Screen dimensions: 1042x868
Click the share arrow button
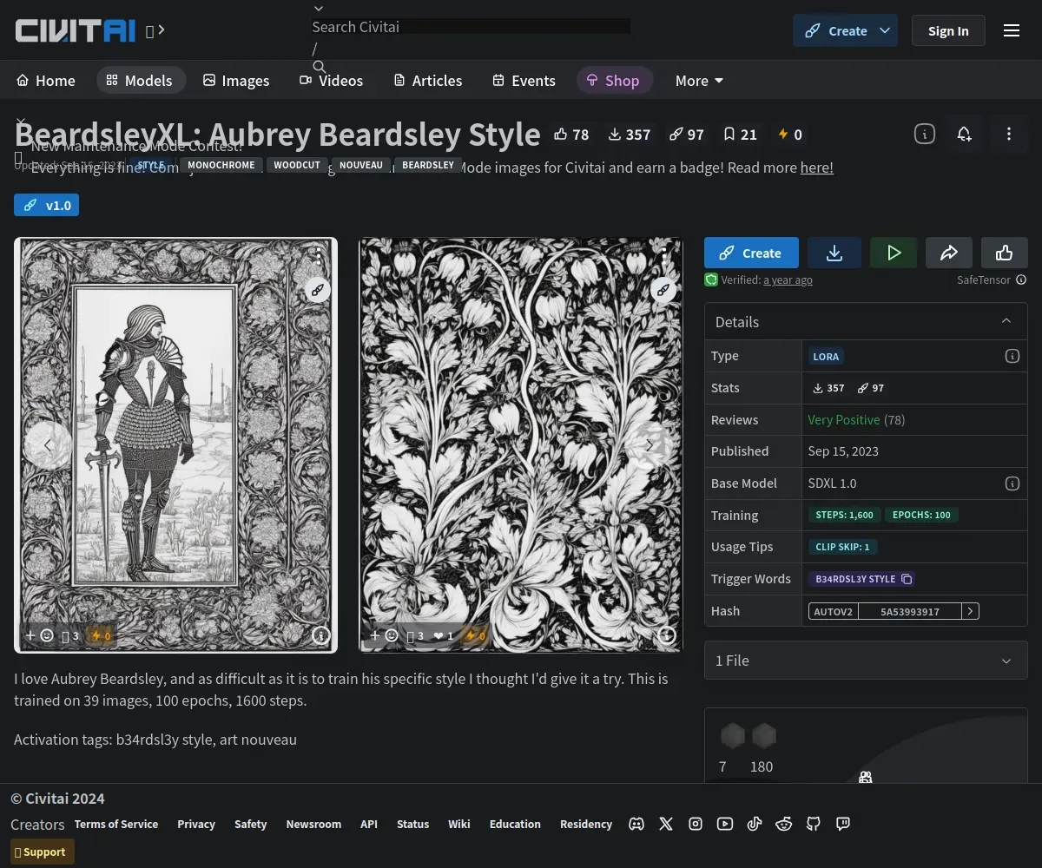(949, 253)
